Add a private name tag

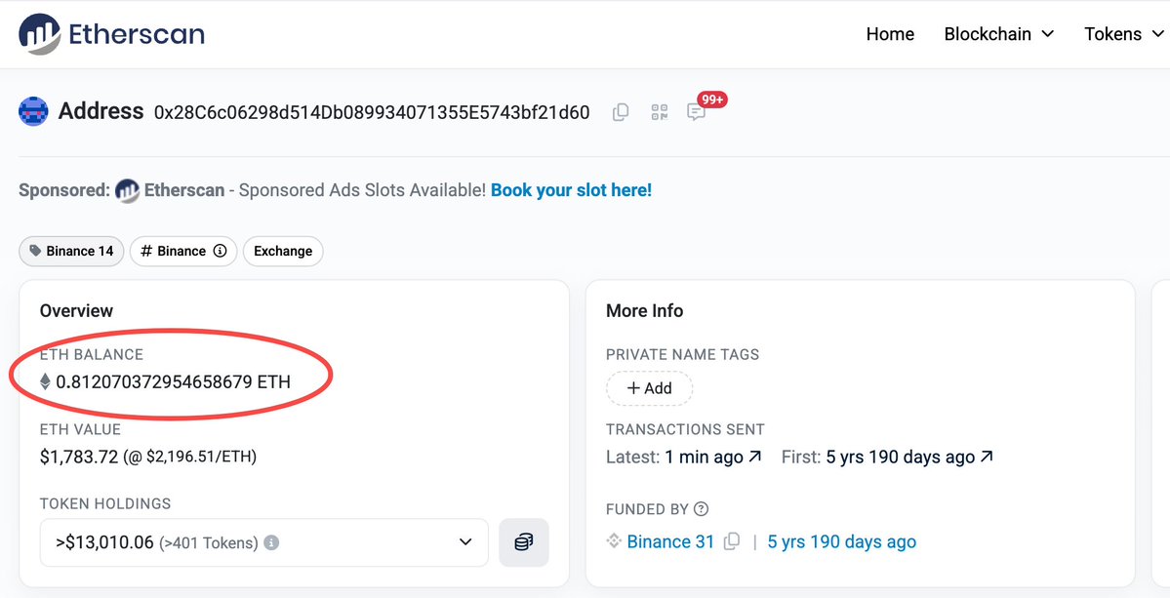click(649, 388)
